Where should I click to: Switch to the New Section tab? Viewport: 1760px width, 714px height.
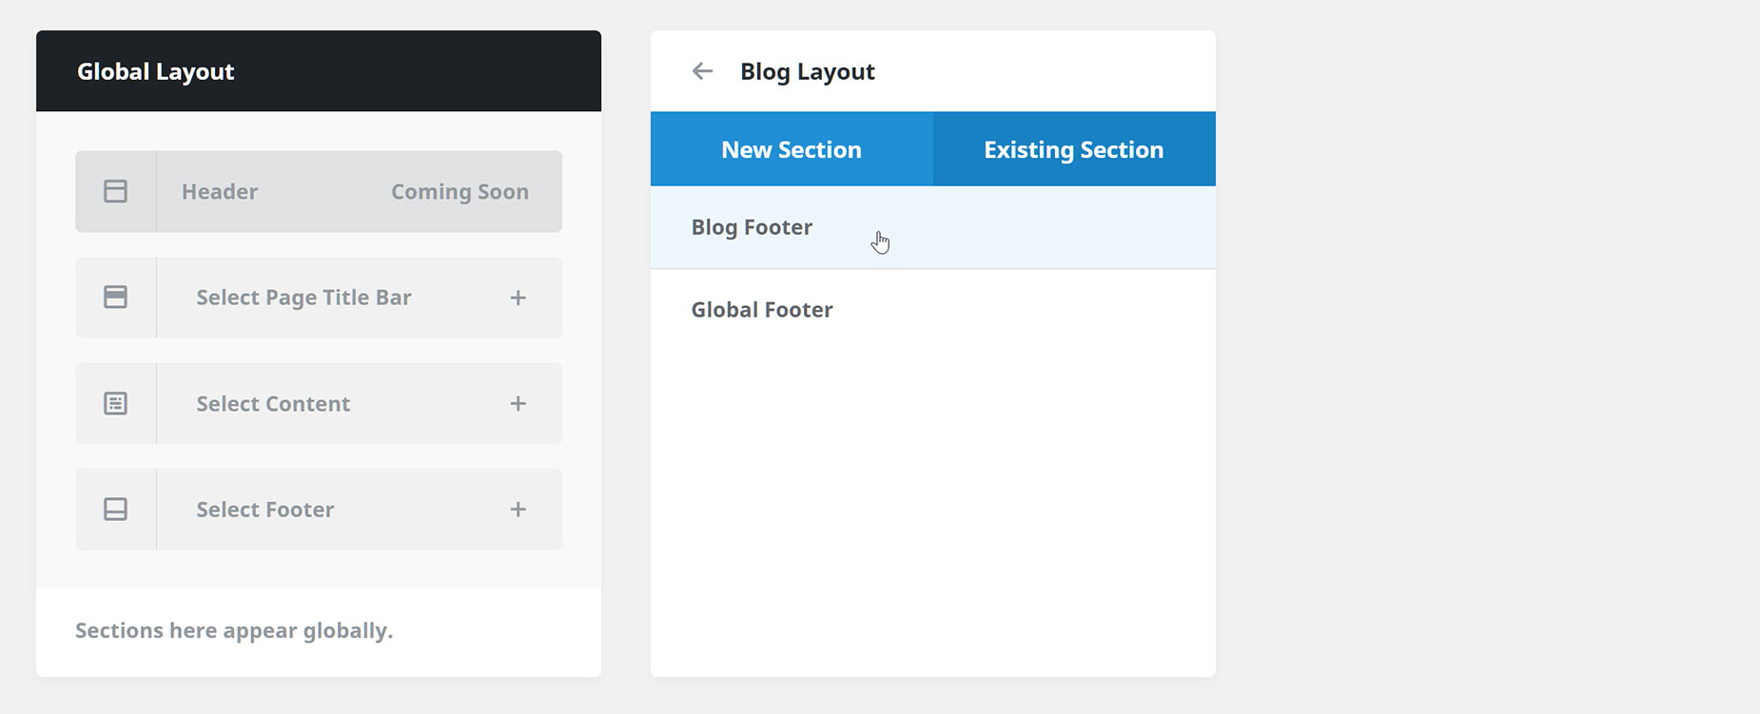(x=792, y=149)
